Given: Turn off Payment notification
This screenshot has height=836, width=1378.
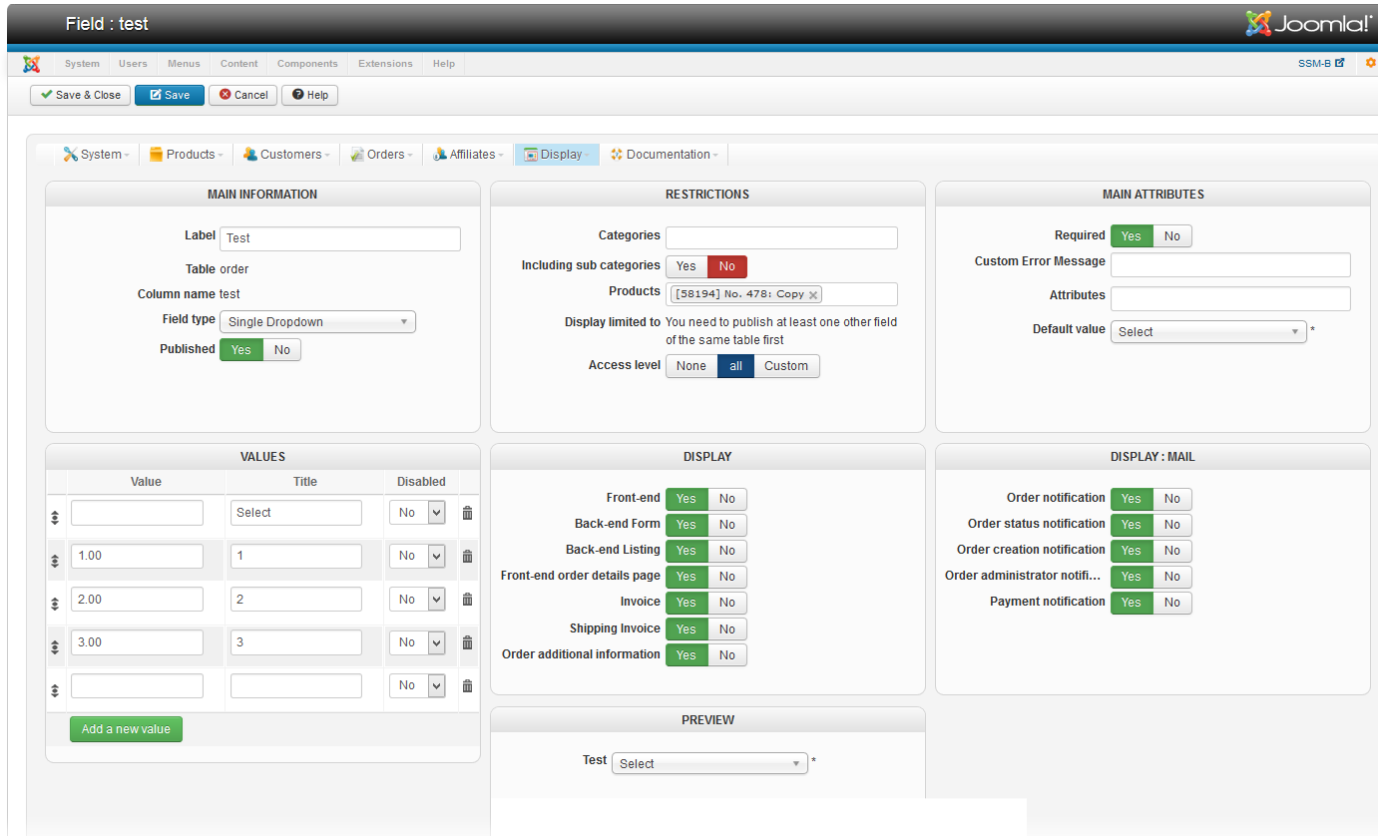Looking at the screenshot, I should [1172, 603].
